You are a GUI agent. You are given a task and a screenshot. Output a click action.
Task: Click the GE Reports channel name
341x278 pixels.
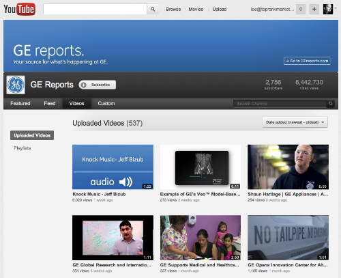tap(52, 85)
